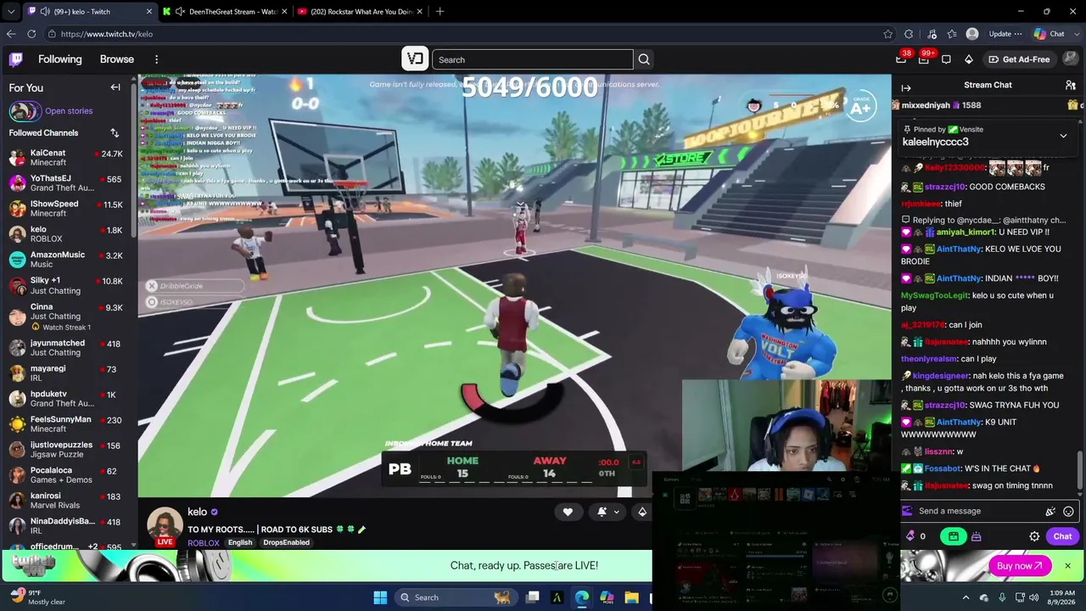Open the emote picker in chat
1086x611 pixels.
click(1068, 511)
